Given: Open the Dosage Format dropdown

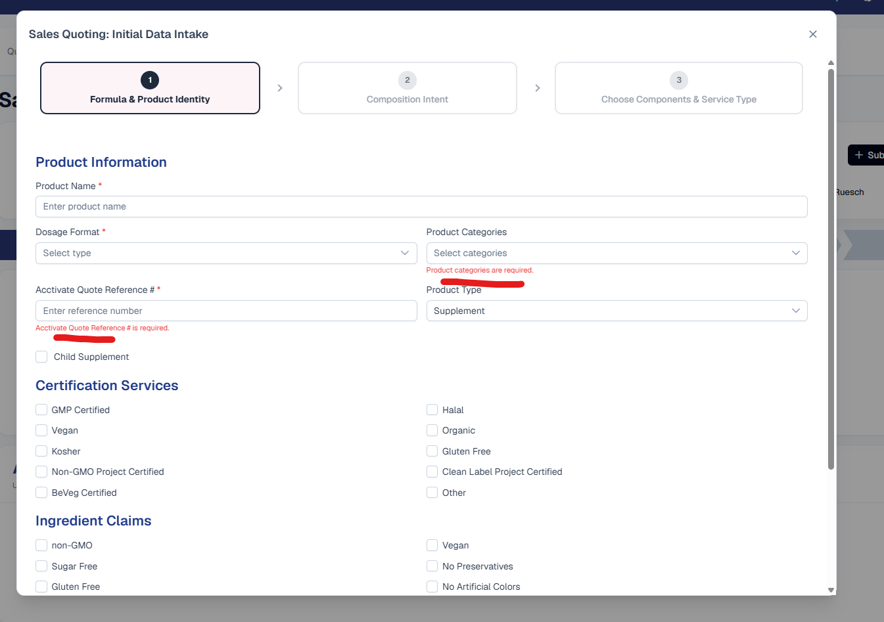Looking at the screenshot, I should point(226,253).
